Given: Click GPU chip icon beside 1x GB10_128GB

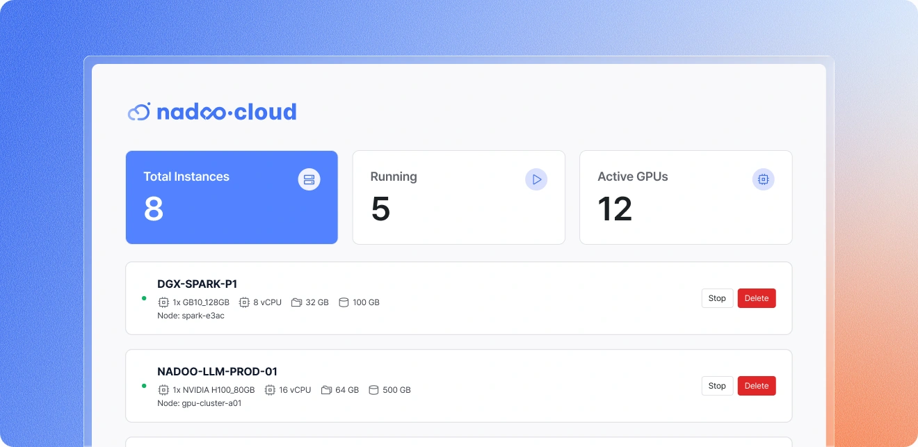Looking at the screenshot, I should click(163, 302).
